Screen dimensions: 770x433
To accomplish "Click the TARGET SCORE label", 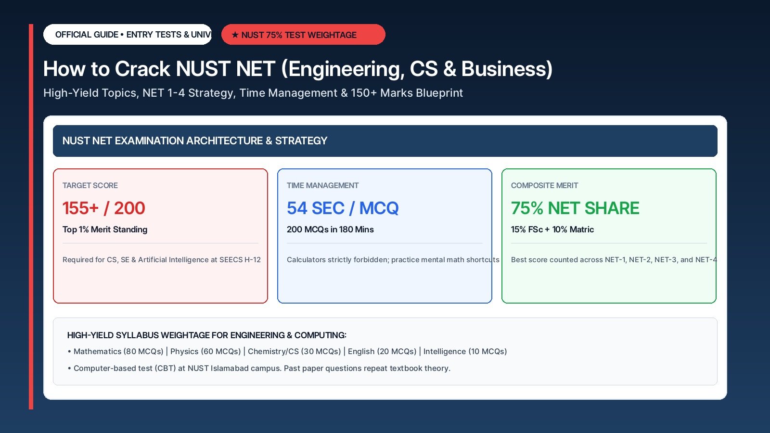I will pyautogui.click(x=90, y=186).
